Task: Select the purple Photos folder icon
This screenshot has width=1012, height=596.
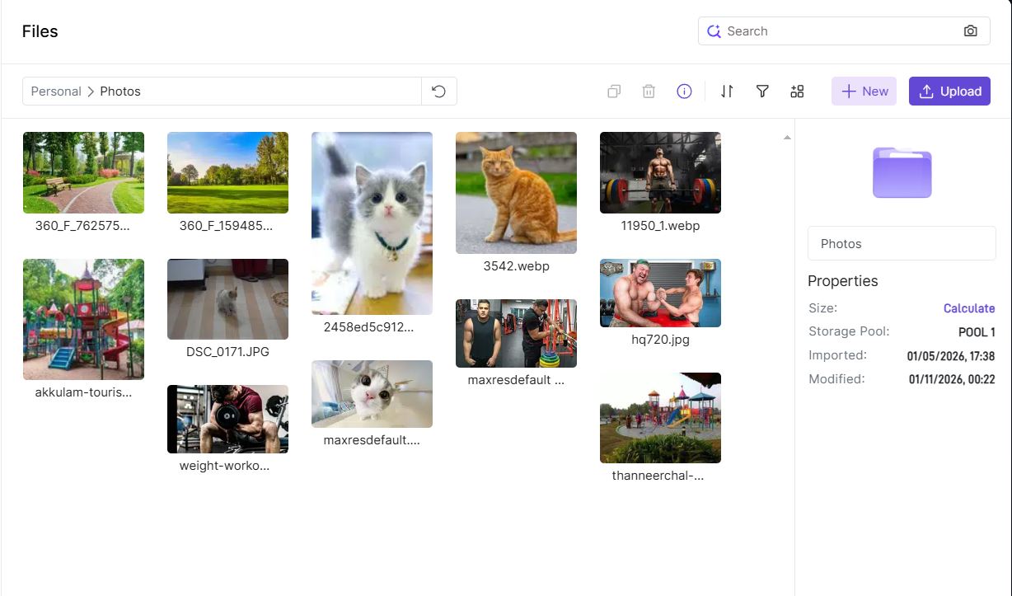Action: click(x=902, y=172)
